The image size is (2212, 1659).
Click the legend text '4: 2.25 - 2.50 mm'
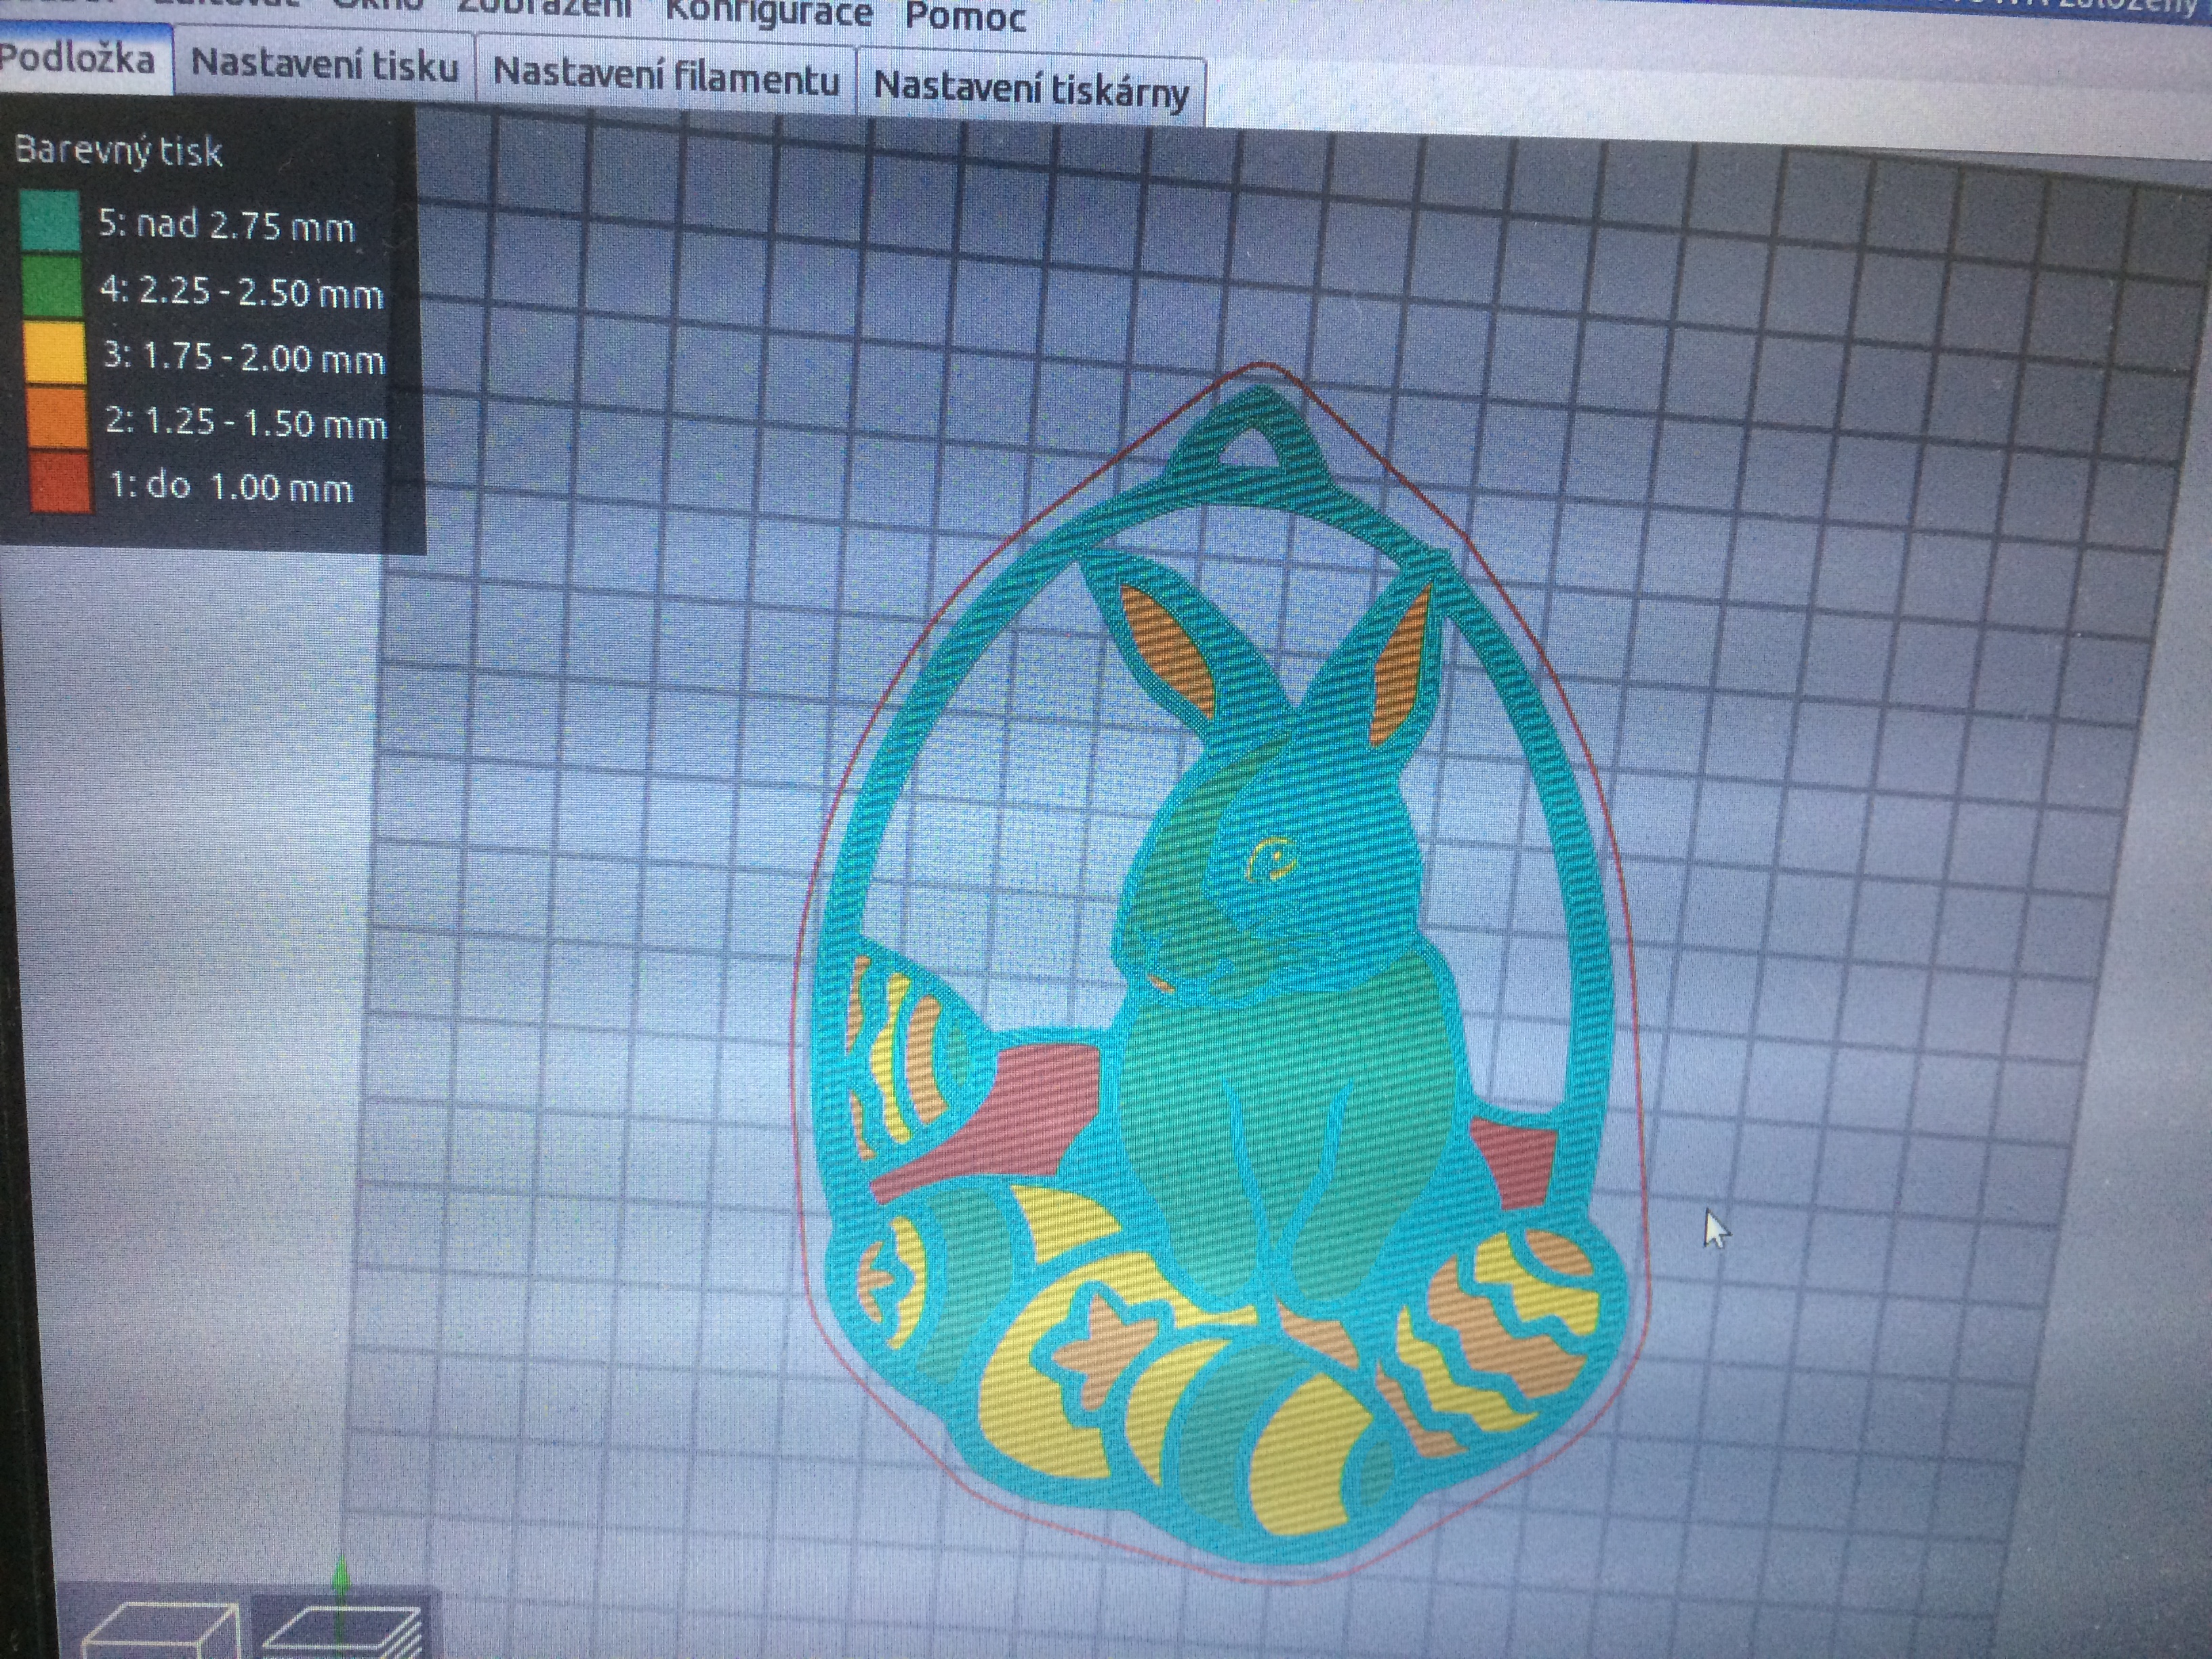click(242, 292)
